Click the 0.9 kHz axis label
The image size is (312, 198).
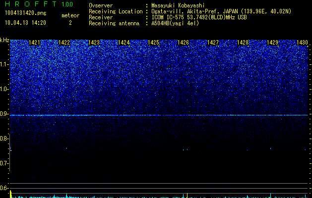tap(4, 114)
